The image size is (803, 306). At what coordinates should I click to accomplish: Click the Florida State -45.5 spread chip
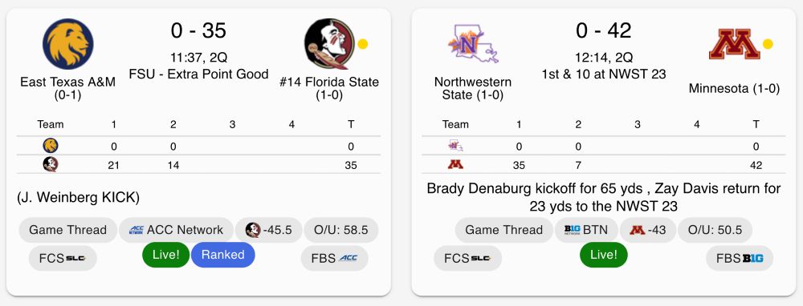click(x=269, y=230)
